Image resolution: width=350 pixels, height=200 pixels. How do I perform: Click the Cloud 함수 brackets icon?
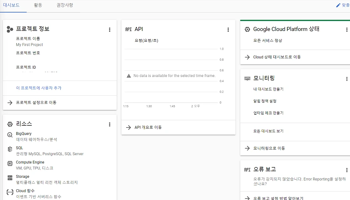pyautogui.click(x=10, y=192)
